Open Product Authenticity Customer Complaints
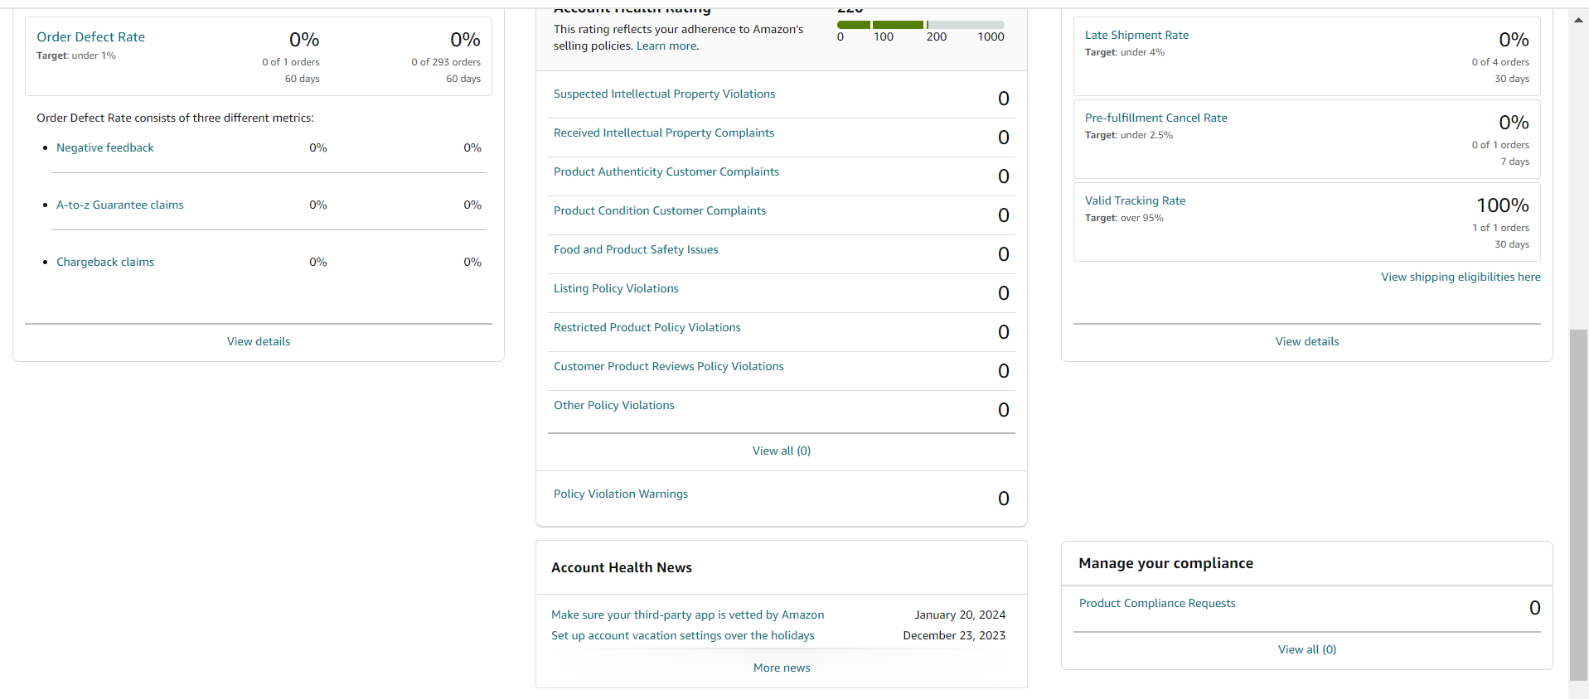Image resolution: width=1589 pixels, height=699 pixels. click(x=666, y=171)
